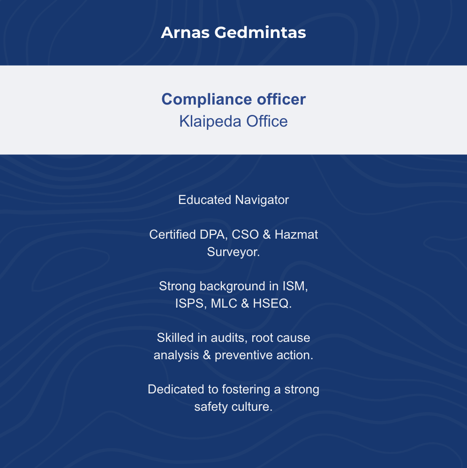
Task: Select the safety culture text
Action: [x=233, y=407]
